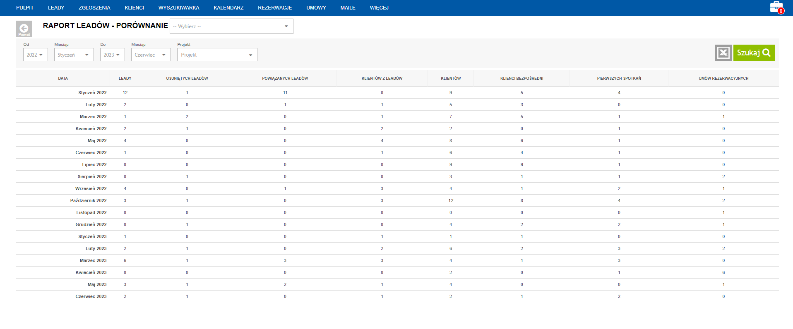This screenshot has height=329, width=793.
Task: Select the Luty 2023 row label
Action: (x=96, y=249)
